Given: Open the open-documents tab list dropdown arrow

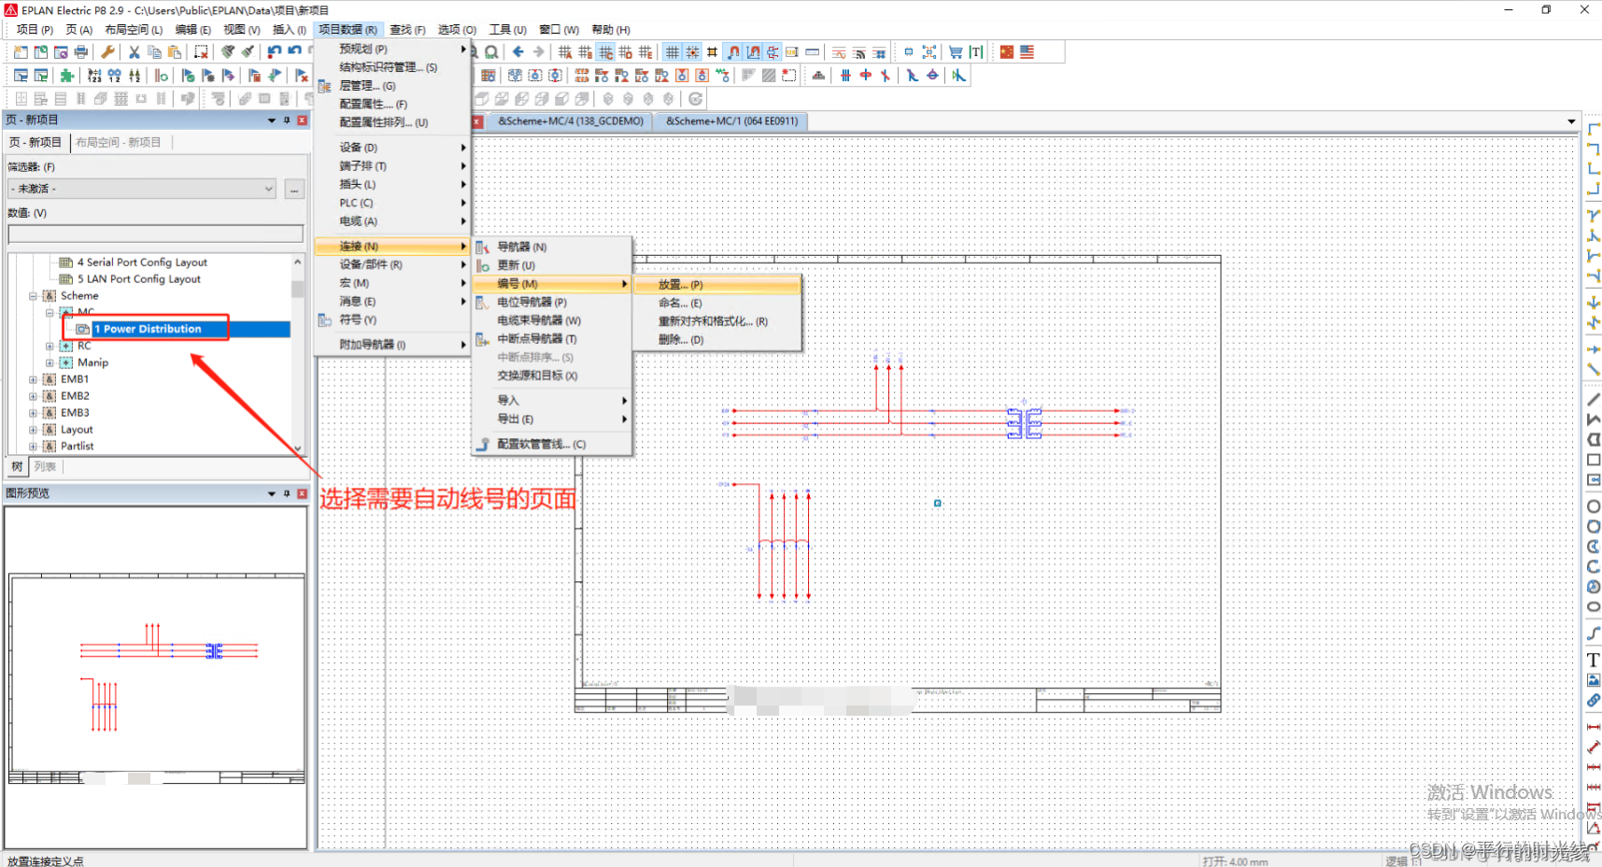Looking at the screenshot, I should click(1571, 121).
